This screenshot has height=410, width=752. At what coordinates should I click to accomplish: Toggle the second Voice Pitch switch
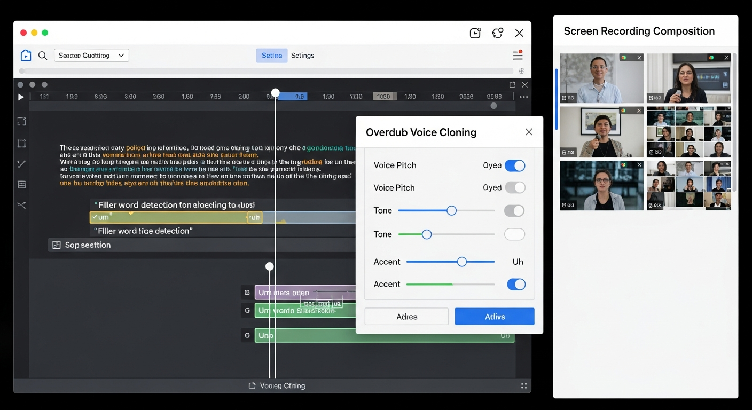coord(515,187)
